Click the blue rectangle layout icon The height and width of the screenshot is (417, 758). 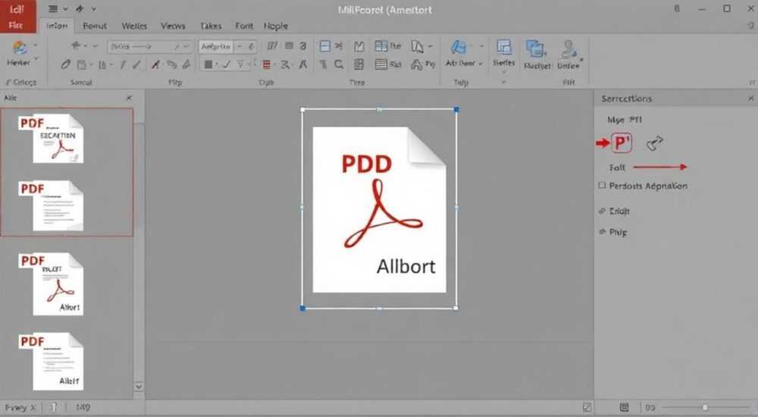point(325,46)
